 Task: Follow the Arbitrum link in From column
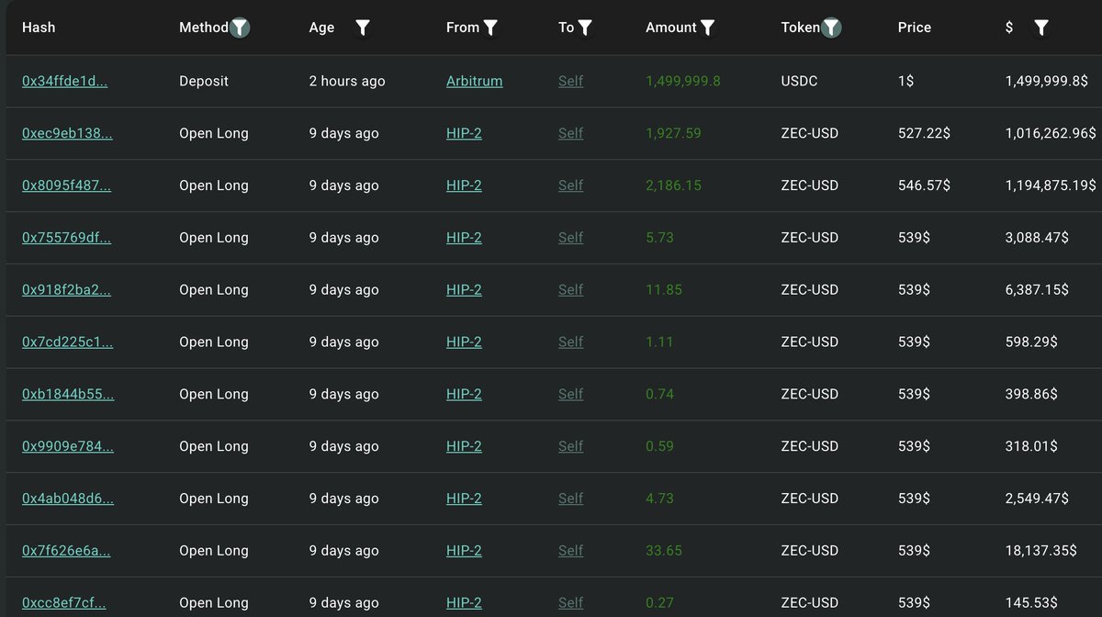pyautogui.click(x=474, y=81)
